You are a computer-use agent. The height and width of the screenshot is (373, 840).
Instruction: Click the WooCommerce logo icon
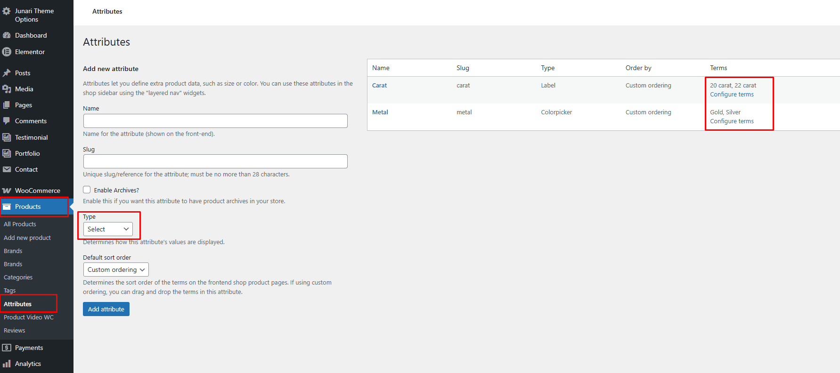click(x=7, y=190)
